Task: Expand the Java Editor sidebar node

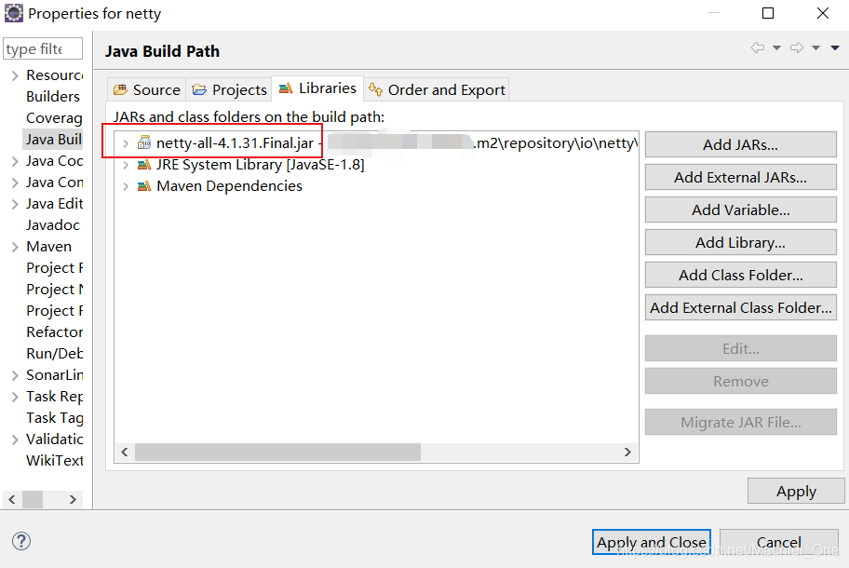Action: tap(15, 204)
